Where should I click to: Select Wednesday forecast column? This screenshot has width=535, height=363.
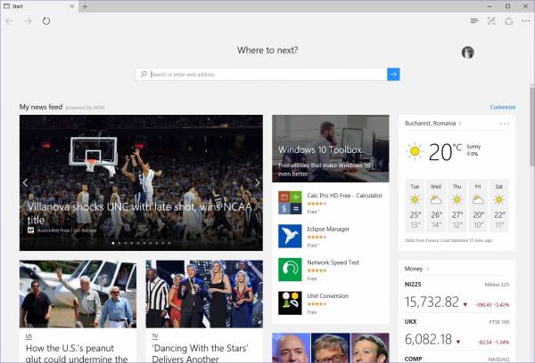(436, 206)
